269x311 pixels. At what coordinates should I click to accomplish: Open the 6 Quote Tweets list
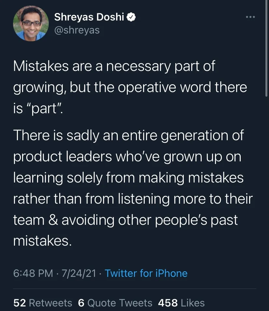(115, 303)
